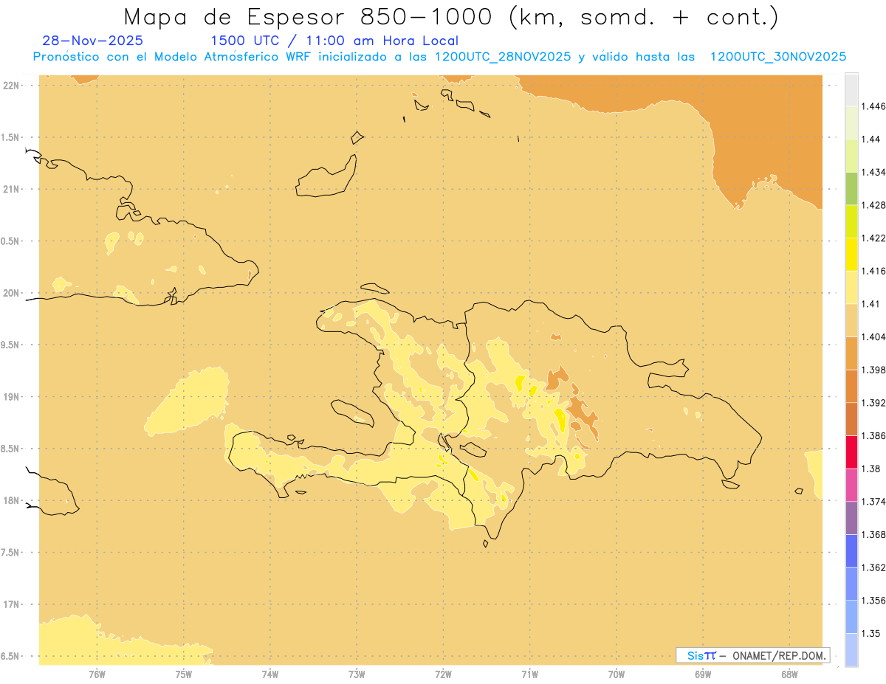Click the '21N' latitude axis label
The width and height of the screenshot is (886, 684).
(11, 189)
